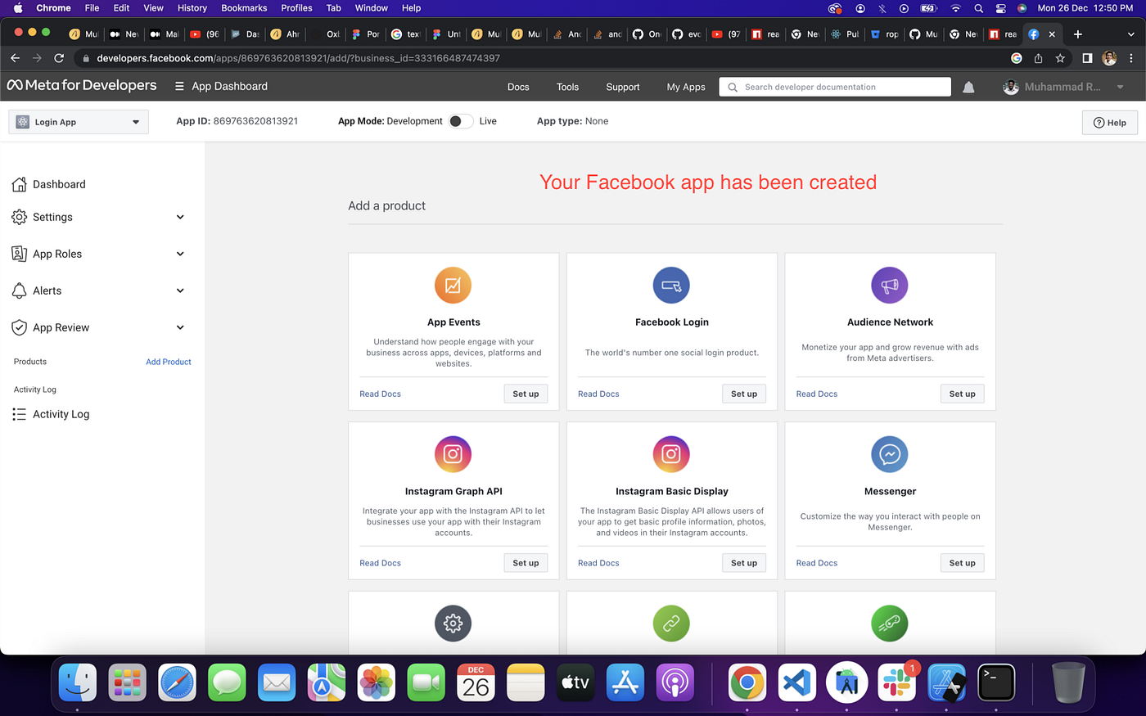This screenshot has height=716, width=1146.
Task: Read Docs for Instagram Basic Display
Action: point(598,563)
